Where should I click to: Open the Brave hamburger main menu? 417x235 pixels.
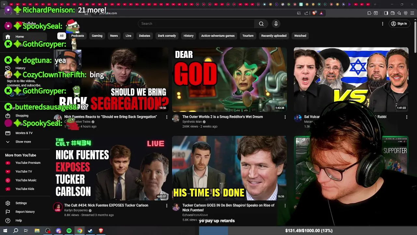pyautogui.click(x=412, y=13)
